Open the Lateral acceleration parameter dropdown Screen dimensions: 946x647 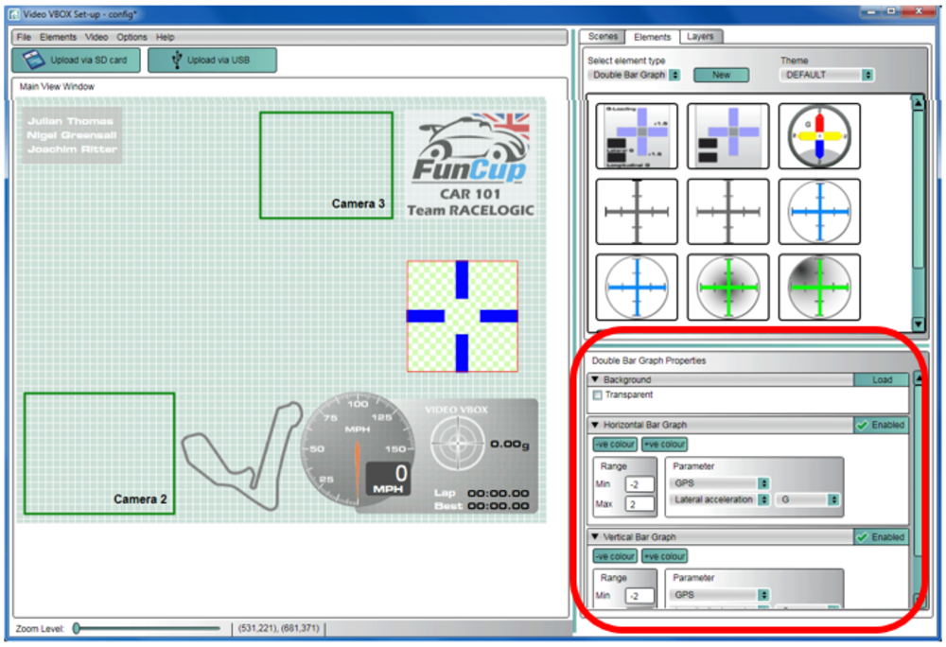[721, 499]
